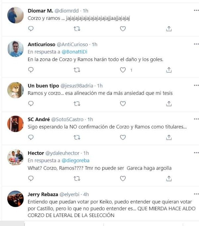This screenshot has width=199, height=226.
Task: Open more options on Diomar M.'s tweet
Action: click(196, 10)
